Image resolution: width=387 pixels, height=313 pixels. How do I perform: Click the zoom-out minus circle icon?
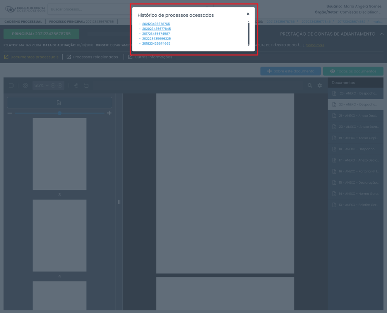(x=53, y=86)
